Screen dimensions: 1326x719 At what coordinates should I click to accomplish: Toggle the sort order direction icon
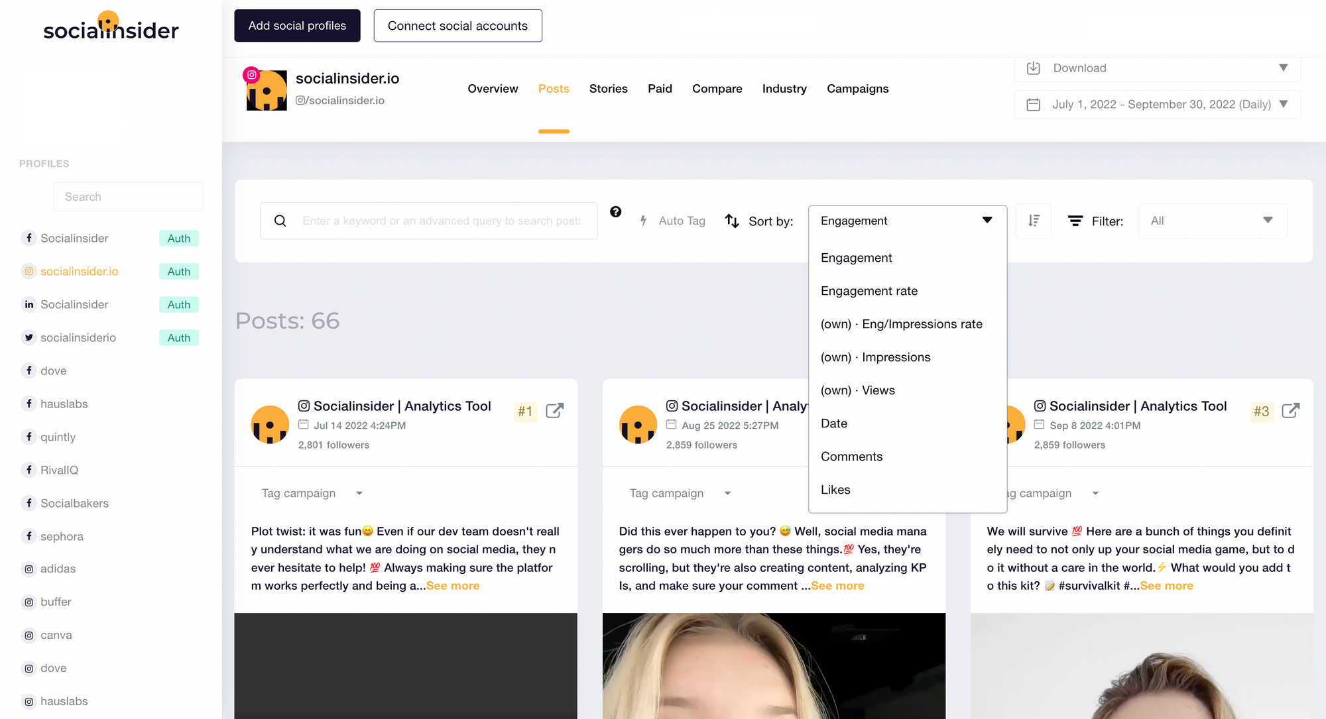coord(1034,221)
